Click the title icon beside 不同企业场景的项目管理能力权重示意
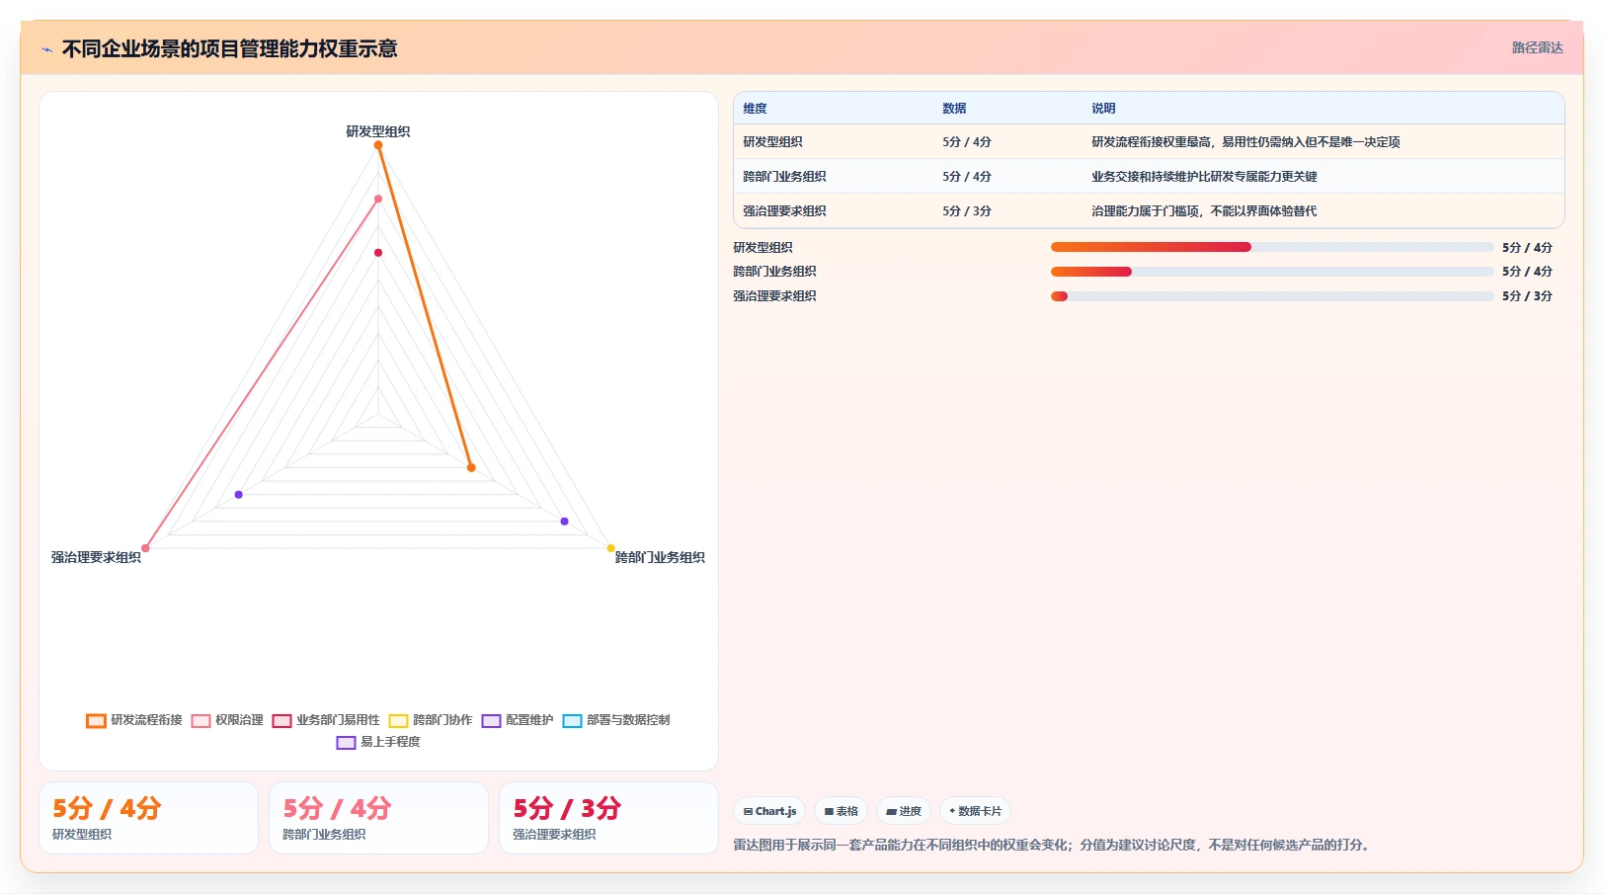This screenshot has height=894, width=1604. point(46,49)
